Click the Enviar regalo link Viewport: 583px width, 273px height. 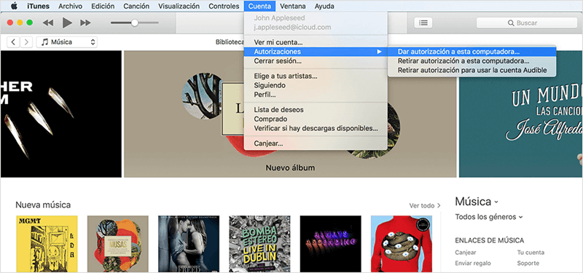473,264
